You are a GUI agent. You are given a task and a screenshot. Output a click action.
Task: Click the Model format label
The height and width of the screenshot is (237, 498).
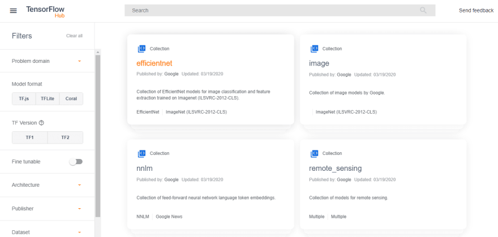coord(27,84)
